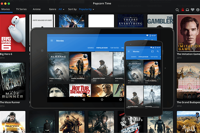This screenshot has height=133, width=200.
Task: Open the Big Hero 6 poster
Action: (x=13, y=33)
